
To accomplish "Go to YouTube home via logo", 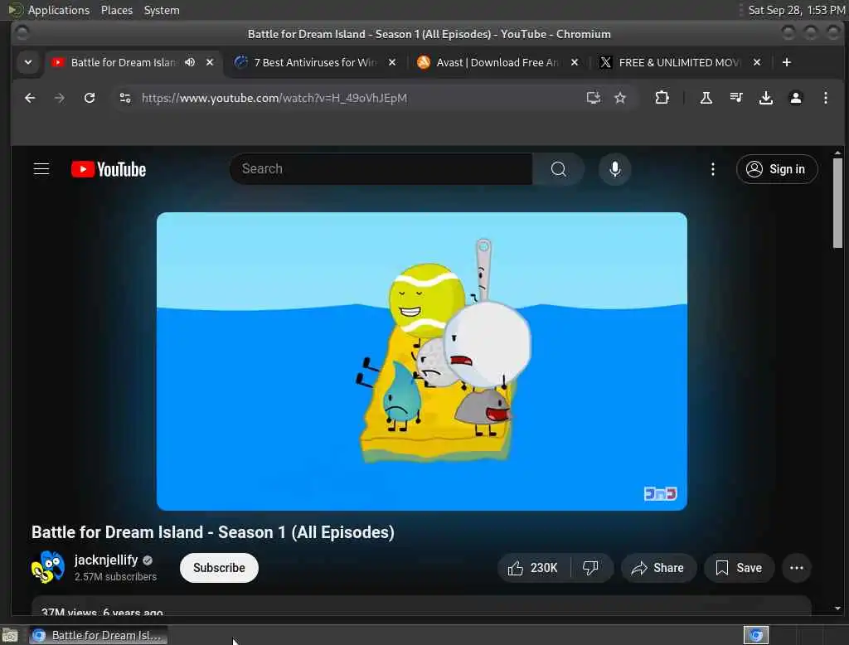I will pyautogui.click(x=109, y=169).
